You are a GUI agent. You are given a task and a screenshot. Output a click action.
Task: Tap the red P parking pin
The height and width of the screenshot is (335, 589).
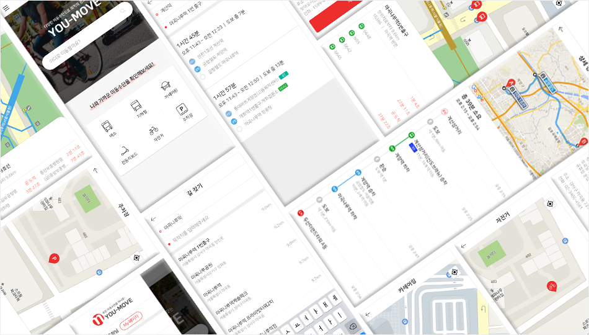pyautogui.click(x=54, y=259)
